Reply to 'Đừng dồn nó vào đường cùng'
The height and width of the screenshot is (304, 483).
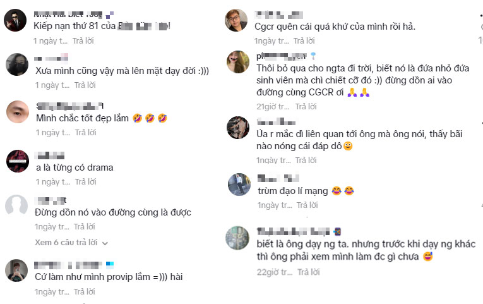coord(85,227)
